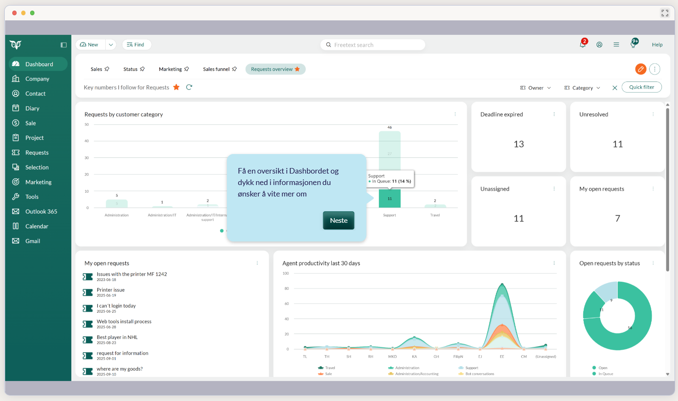Open 'I can't login today' request

116,306
